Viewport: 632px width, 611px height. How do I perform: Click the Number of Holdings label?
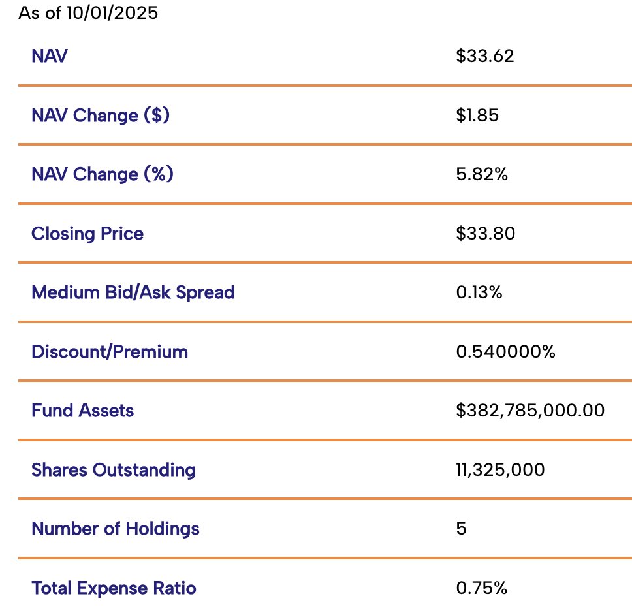pos(116,529)
